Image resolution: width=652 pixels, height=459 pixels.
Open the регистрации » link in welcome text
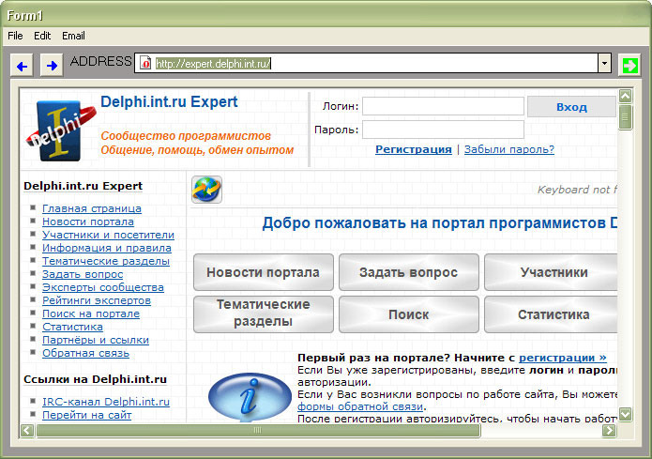coord(563,358)
